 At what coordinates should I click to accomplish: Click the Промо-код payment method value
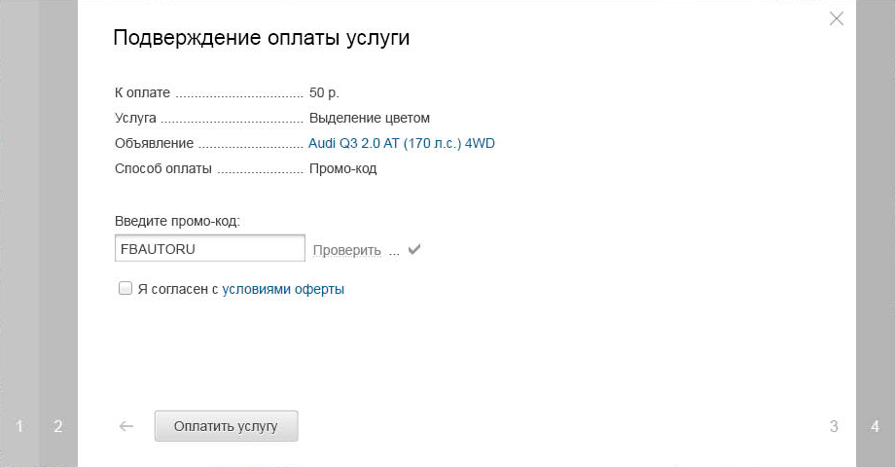pos(342,168)
